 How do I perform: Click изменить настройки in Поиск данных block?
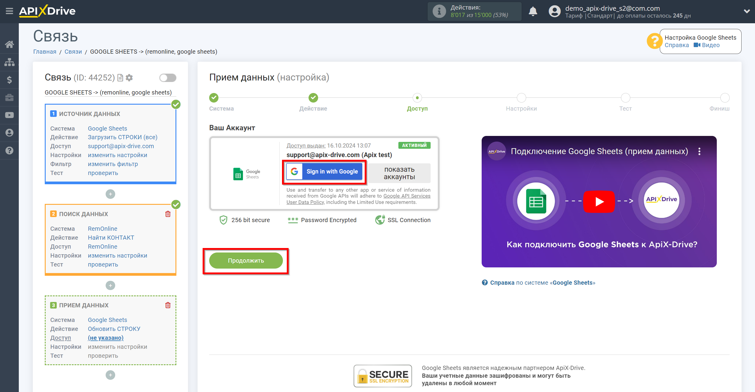pyautogui.click(x=118, y=255)
